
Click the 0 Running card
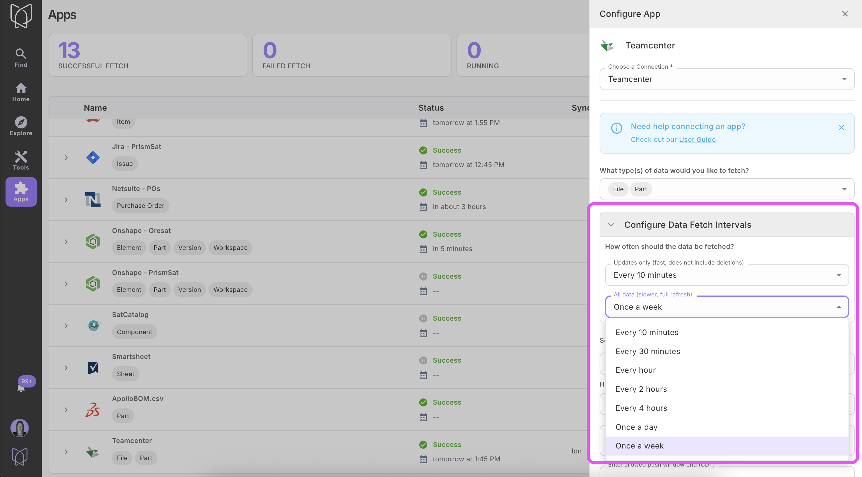click(523, 55)
